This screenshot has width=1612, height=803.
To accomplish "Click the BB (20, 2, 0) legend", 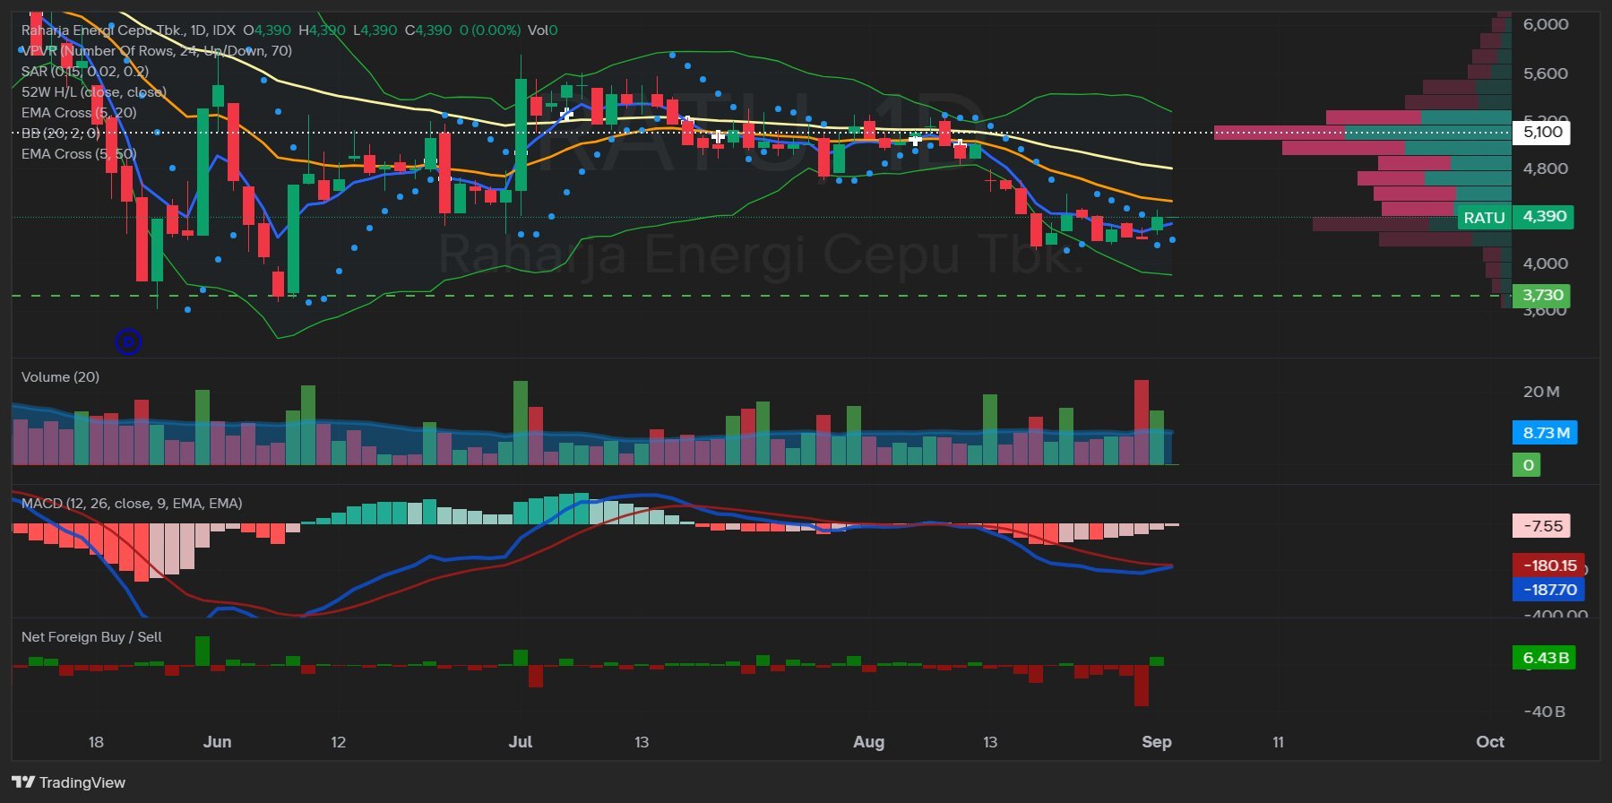I will point(61,133).
